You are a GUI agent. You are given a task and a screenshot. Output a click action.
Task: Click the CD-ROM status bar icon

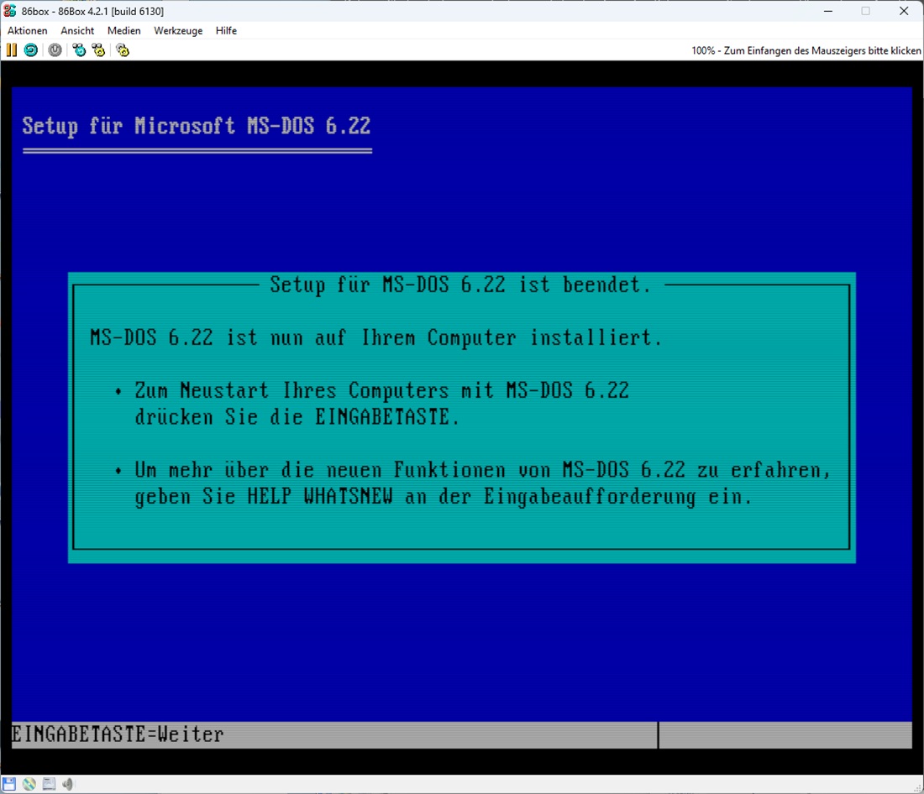(x=29, y=784)
